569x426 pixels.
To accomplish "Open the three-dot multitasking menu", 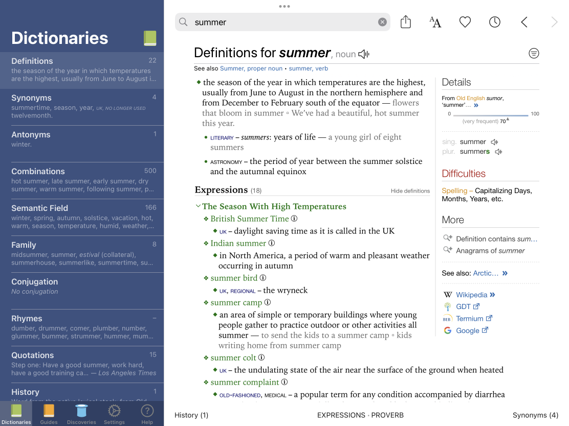I will coord(284,6).
